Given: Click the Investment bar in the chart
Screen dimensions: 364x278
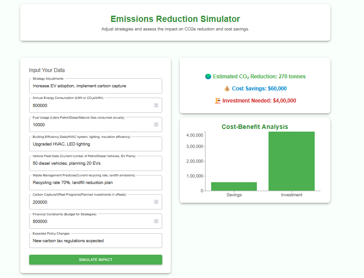Looking at the screenshot, I should (291, 161).
